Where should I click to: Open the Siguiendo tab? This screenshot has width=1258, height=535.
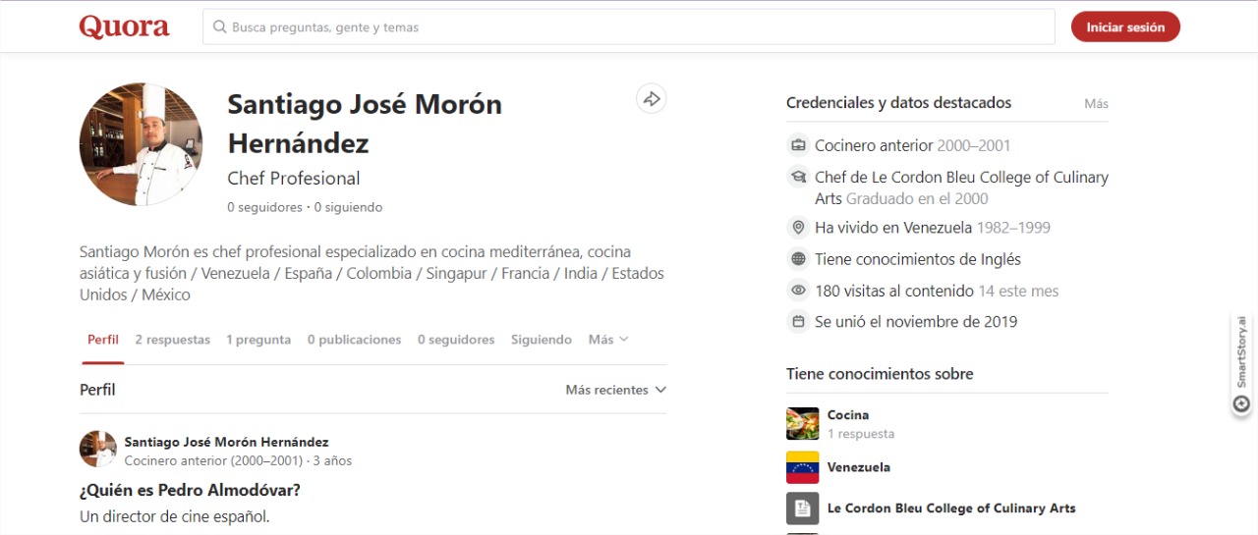tap(542, 340)
